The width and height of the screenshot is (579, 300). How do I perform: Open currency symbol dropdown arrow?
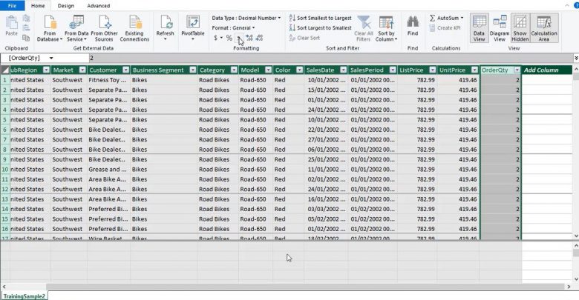pos(221,38)
